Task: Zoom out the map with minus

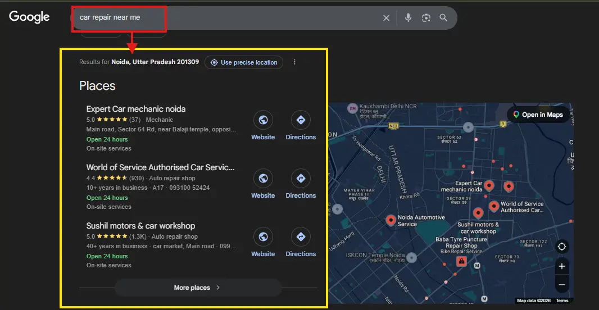Action: (x=561, y=284)
